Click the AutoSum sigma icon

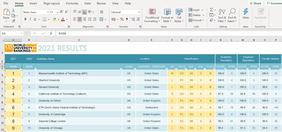click(x=211, y=10)
